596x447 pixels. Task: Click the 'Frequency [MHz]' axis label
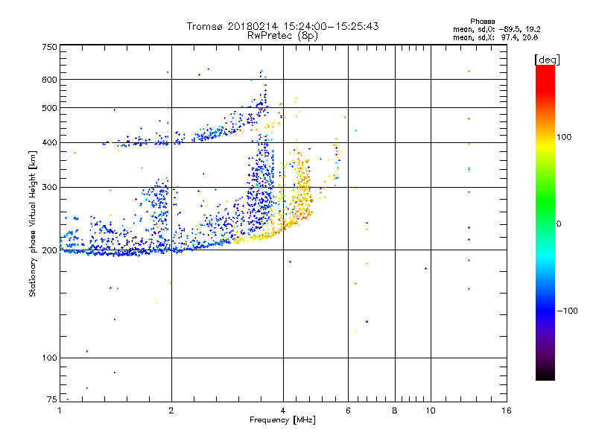pyautogui.click(x=282, y=420)
